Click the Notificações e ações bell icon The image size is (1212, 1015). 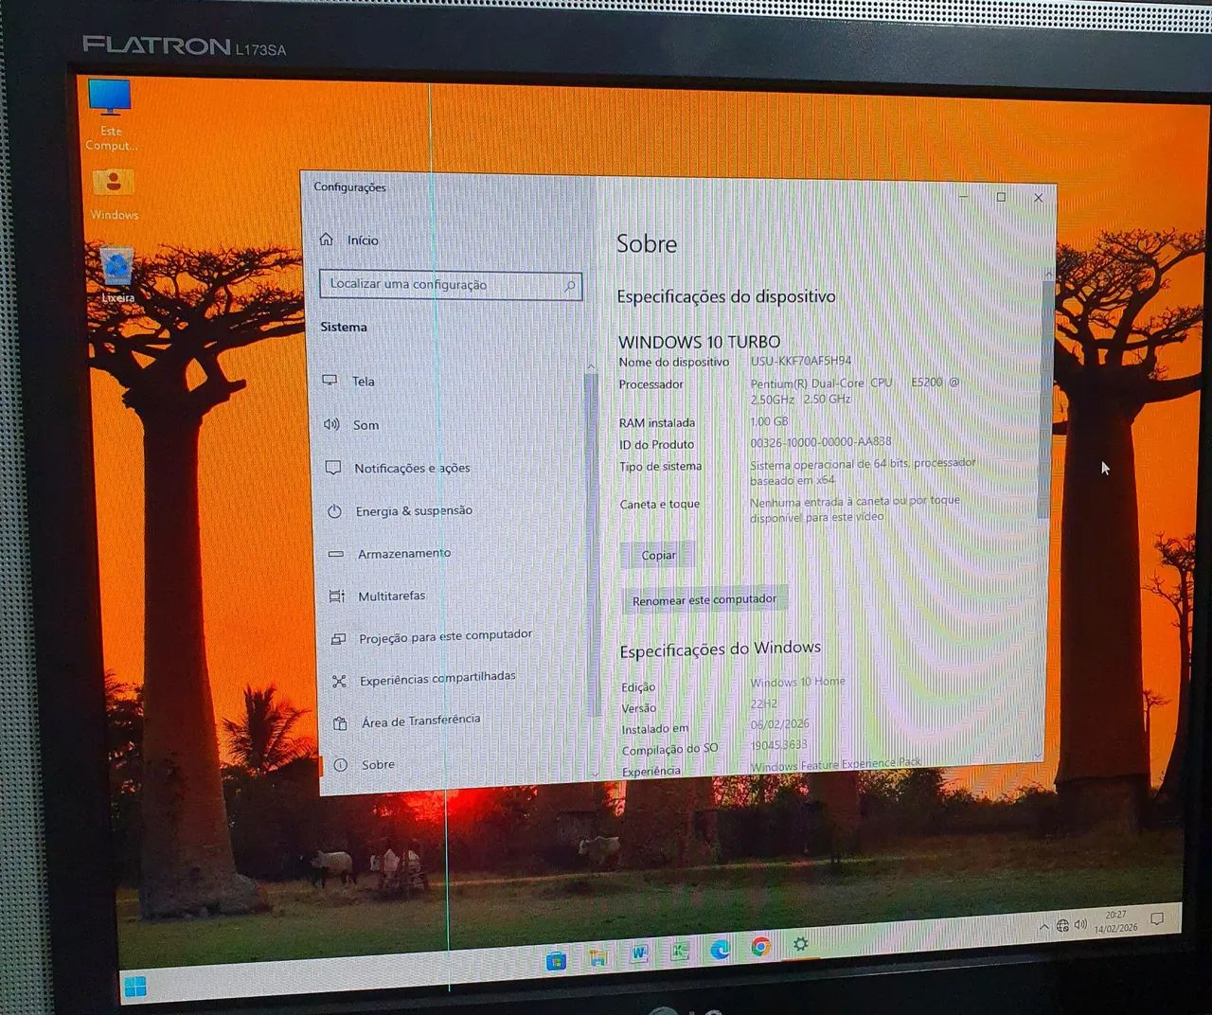coord(333,468)
